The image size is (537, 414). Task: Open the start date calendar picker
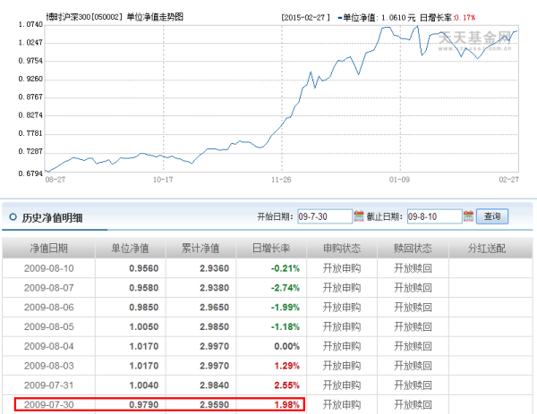click(359, 216)
